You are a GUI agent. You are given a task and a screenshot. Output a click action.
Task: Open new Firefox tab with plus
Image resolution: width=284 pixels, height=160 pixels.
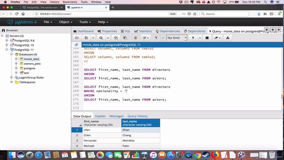coord(113,8)
